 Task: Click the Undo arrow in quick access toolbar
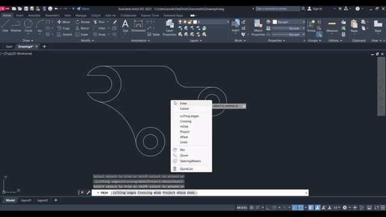click(x=56, y=8)
